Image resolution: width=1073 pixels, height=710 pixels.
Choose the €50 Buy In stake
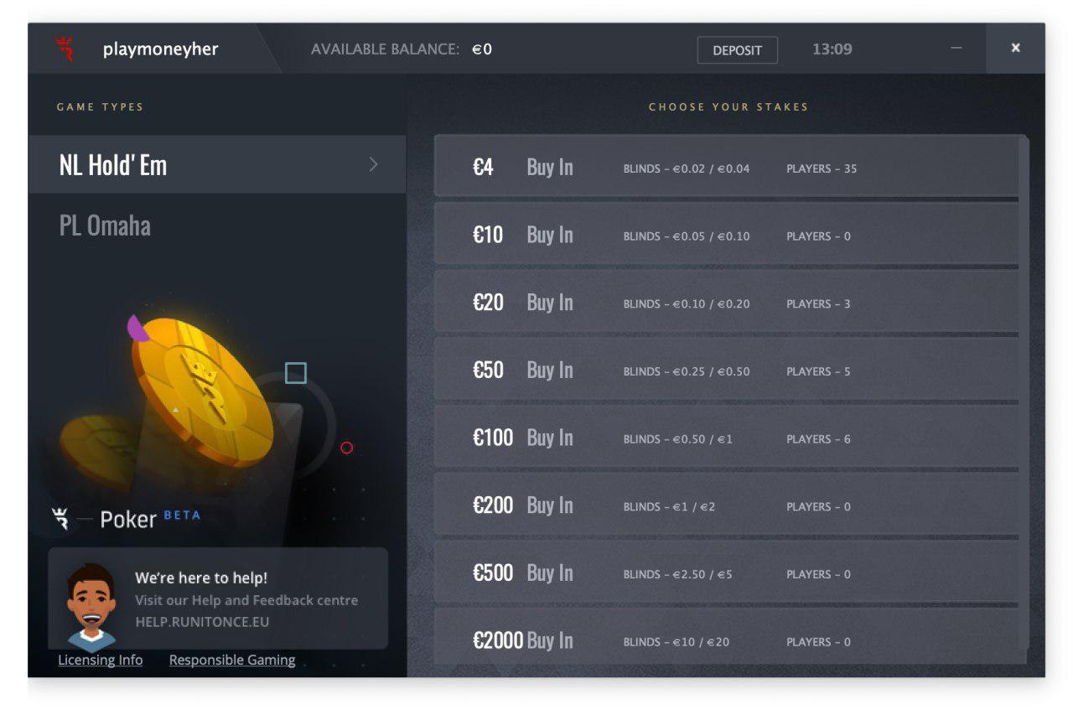pos(727,370)
